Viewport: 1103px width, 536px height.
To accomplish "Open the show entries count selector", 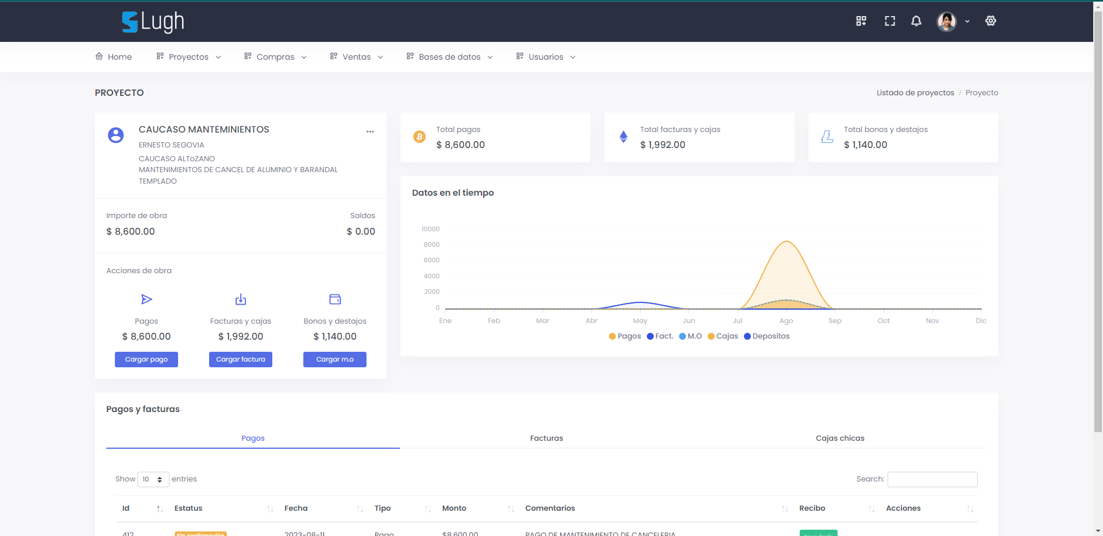I will tap(153, 479).
